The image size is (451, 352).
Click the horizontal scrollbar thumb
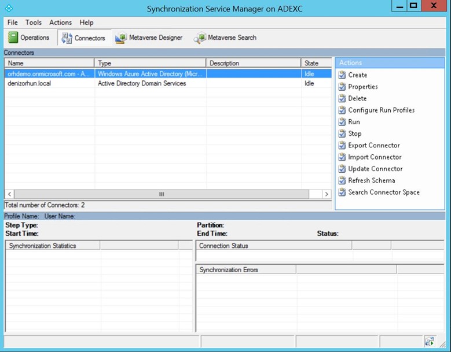[162, 194]
